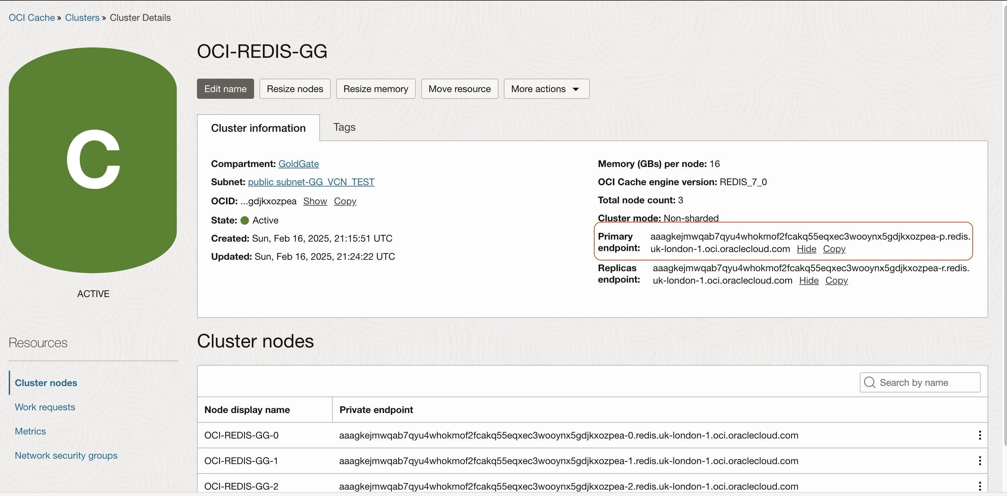Hide the replicas endpoint value
The height and width of the screenshot is (496, 1007).
(808, 281)
